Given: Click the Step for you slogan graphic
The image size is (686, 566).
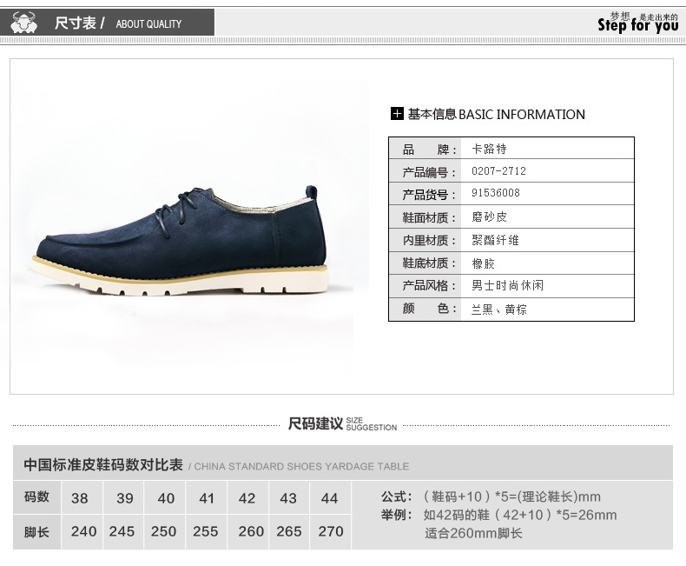Looking at the screenshot, I should coord(637,23).
